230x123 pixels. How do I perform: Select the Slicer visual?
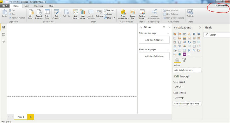[175, 50]
